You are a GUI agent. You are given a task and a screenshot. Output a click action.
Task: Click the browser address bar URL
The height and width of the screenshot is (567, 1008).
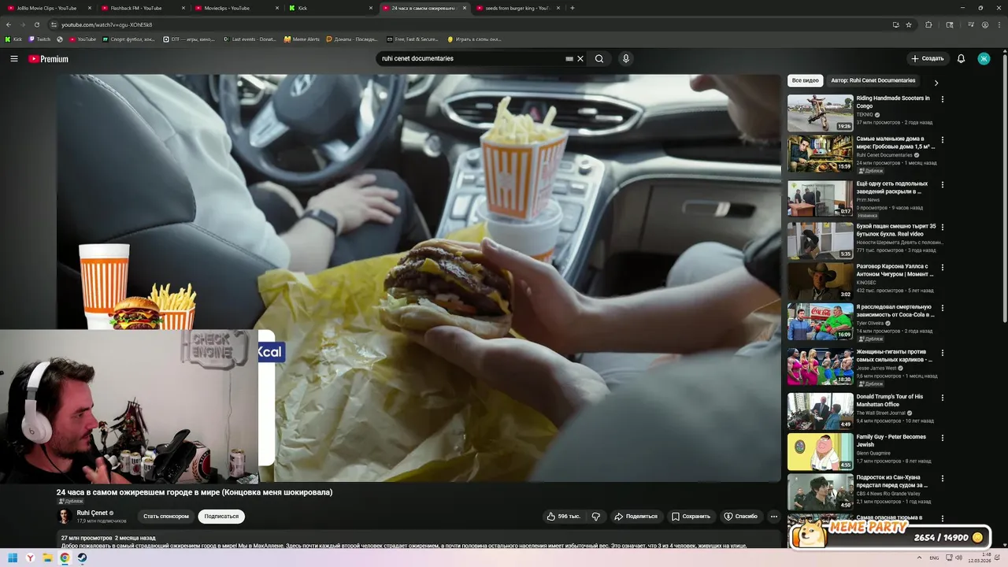point(106,24)
